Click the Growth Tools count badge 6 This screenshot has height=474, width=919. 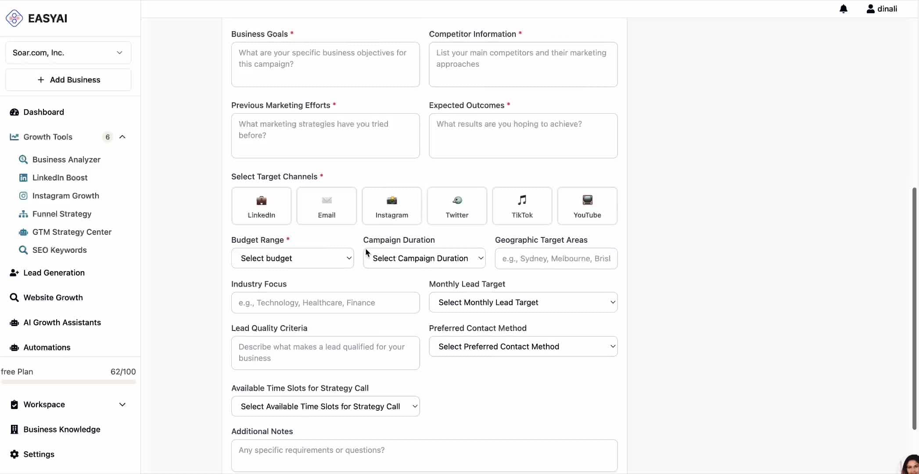pos(108,137)
